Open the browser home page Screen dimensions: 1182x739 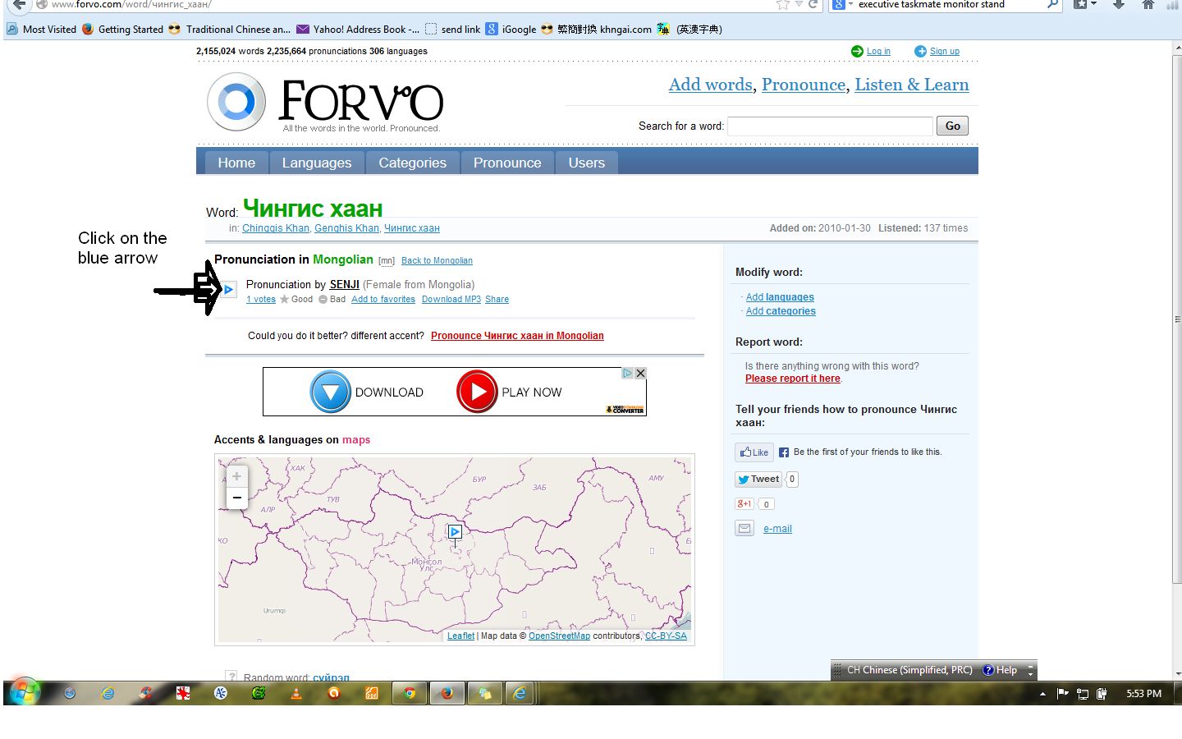pyautogui.click(x=1148, y=5)
